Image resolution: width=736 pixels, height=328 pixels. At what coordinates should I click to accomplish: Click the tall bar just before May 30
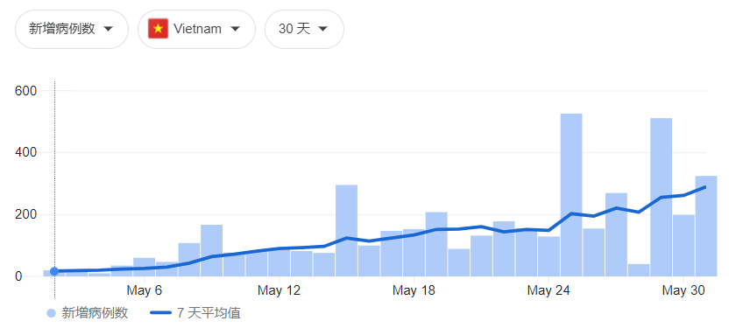[661, 198]
